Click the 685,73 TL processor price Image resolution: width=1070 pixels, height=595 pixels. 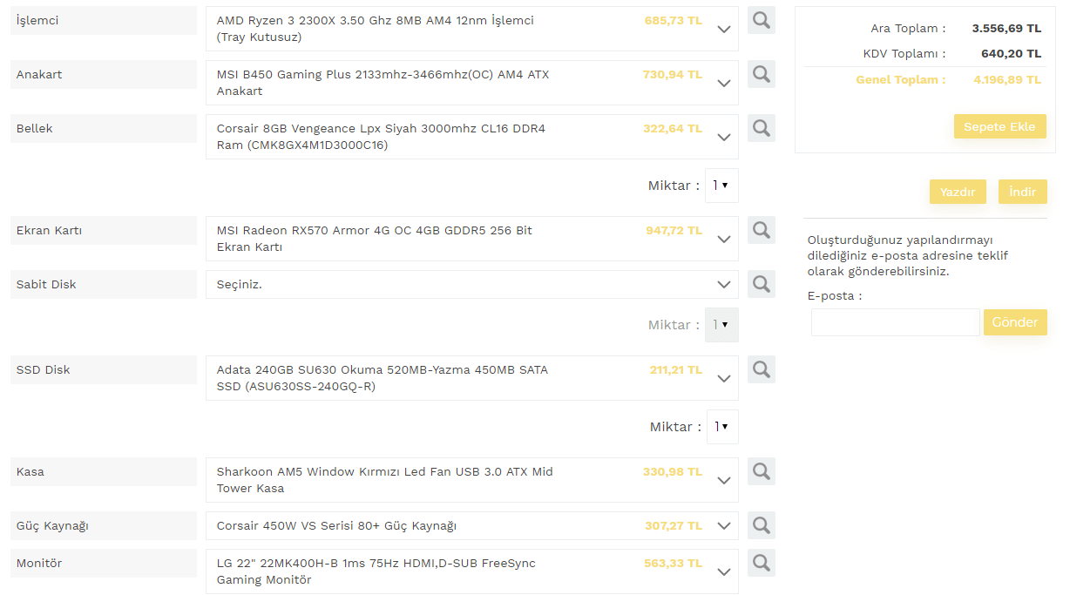click(673, 20)
